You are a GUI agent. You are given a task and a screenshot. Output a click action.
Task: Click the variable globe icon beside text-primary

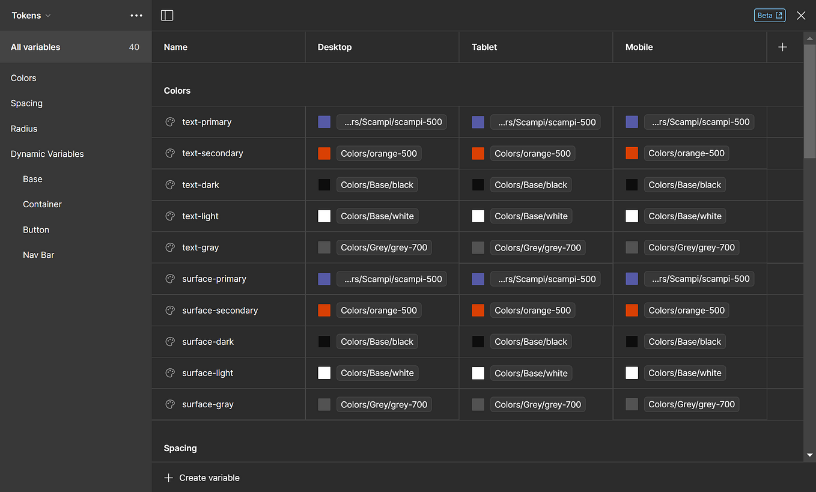[x=169, y=121]
